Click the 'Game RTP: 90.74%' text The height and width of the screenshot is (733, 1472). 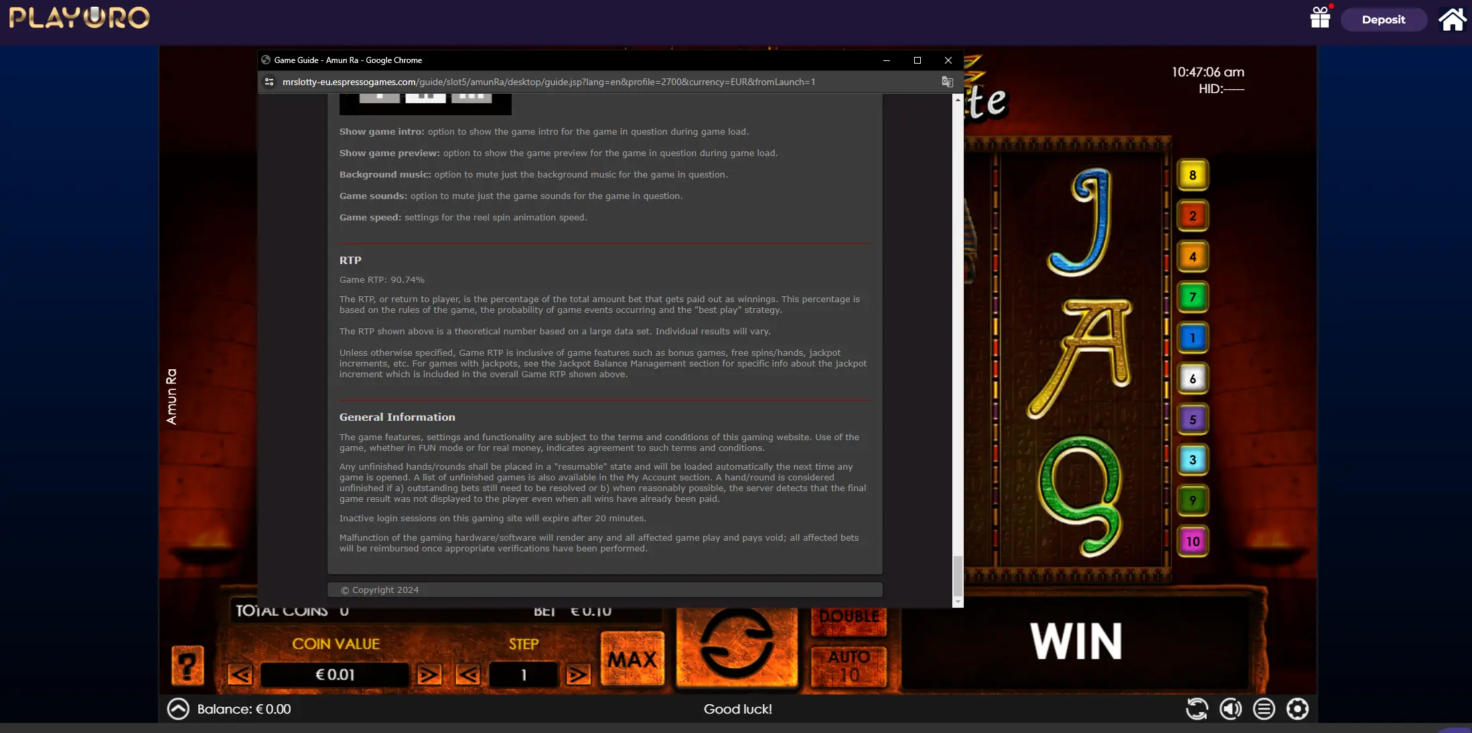[x=382, y=280]
